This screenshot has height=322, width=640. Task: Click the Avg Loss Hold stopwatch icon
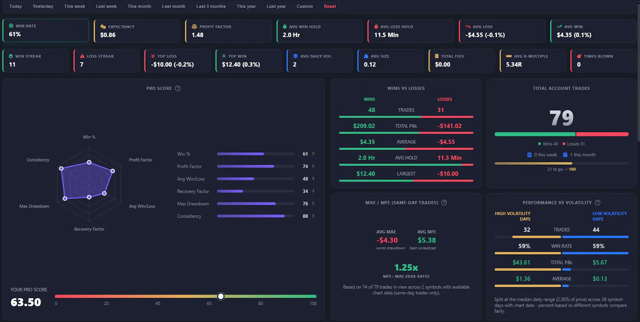point(376,26)
